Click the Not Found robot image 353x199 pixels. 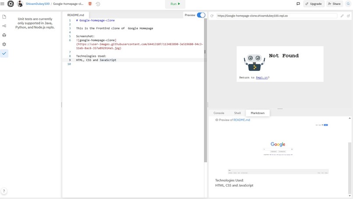254,62
